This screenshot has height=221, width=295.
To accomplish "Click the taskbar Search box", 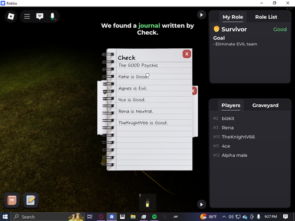I will (47, 217).
